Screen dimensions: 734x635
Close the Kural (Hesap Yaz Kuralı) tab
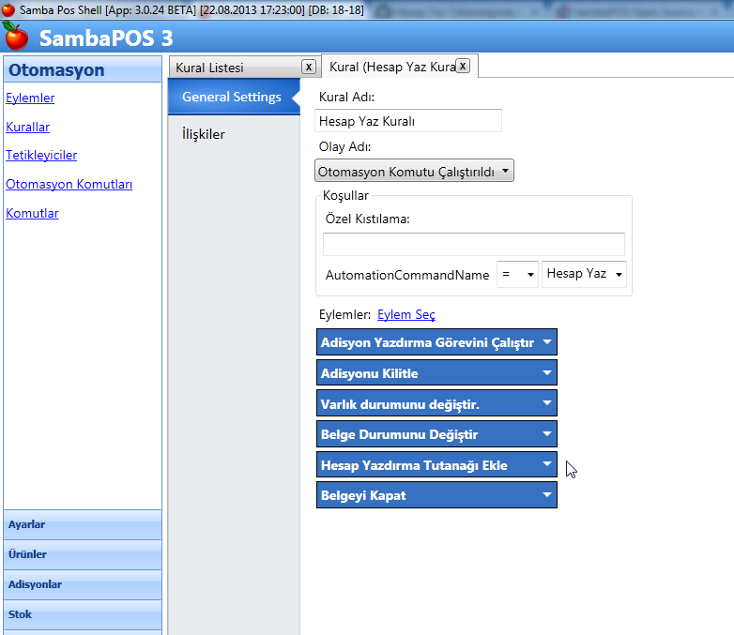click(463, 66)
